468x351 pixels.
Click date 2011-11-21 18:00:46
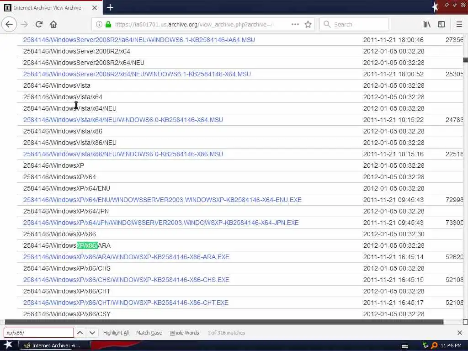[x=393, y=40]
